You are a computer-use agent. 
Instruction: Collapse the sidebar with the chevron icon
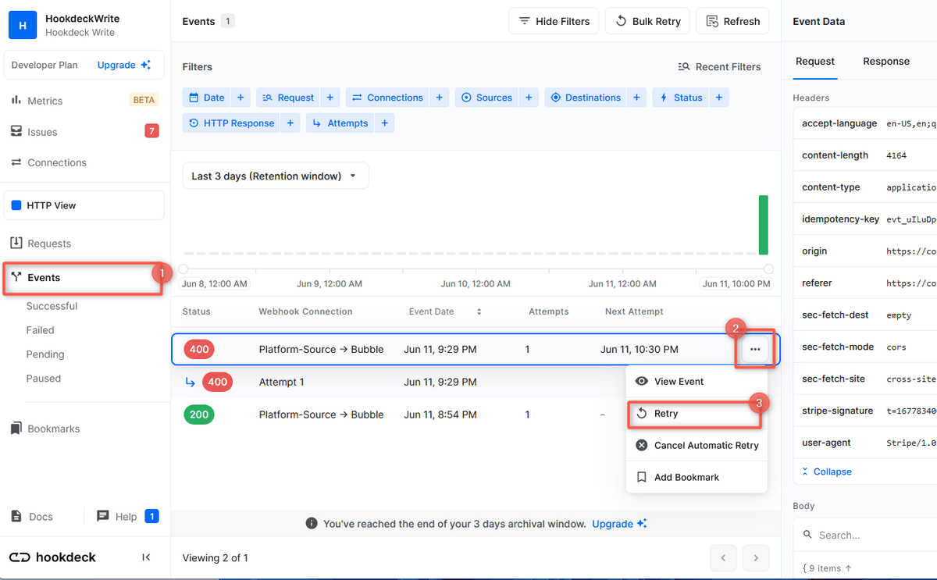(x=146, y=557)
